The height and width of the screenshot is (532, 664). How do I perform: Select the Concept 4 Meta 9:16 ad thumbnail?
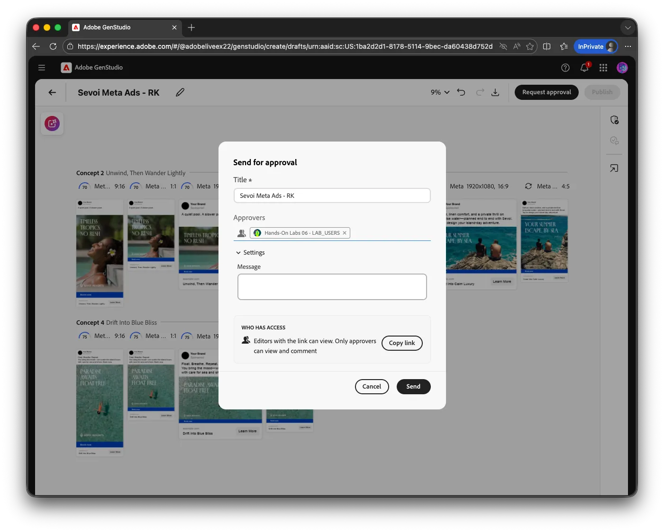pos(100,403)
